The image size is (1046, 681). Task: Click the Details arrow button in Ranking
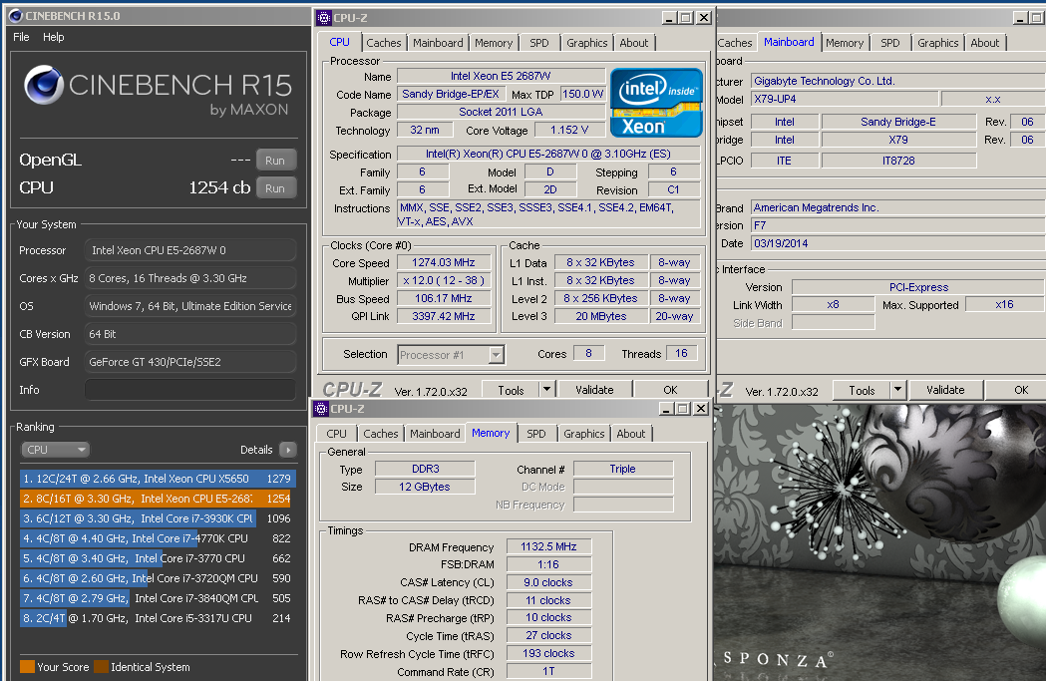[288, 450]
